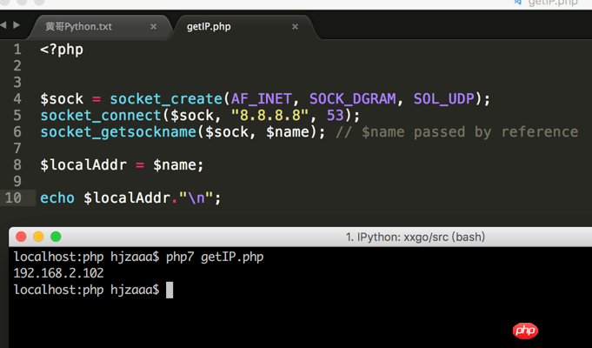592x348 pixels.
Task: Click the $sock variable on line 4
Action: click(x=62, y=99)
